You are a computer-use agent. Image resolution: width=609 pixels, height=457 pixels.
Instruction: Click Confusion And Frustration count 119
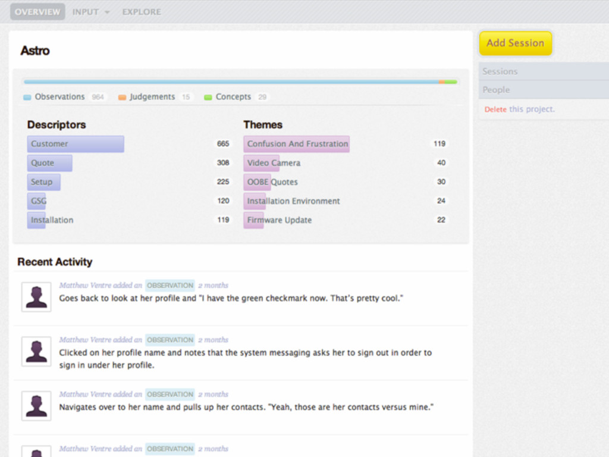coord(440,144)
